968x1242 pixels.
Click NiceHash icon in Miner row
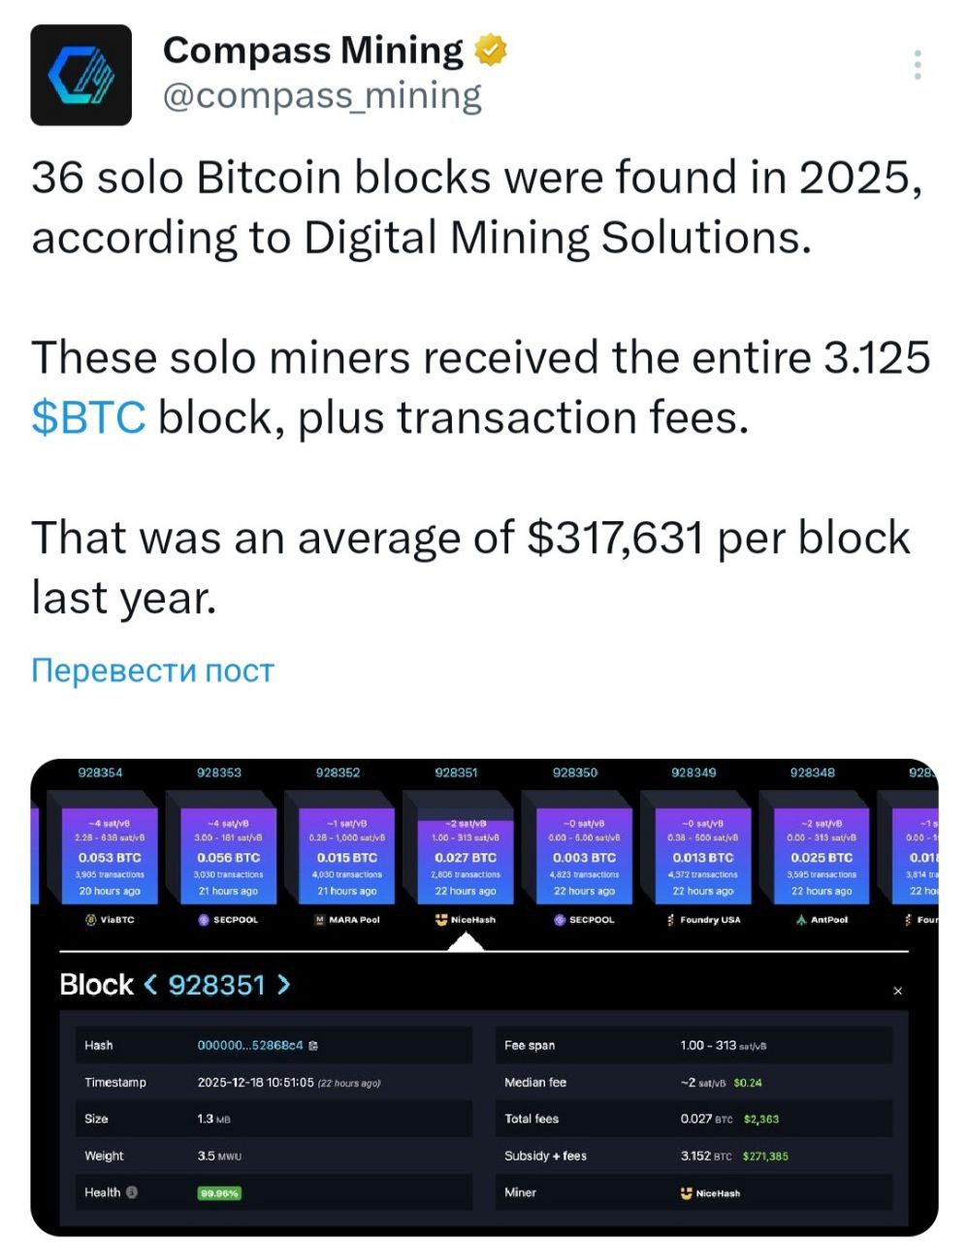point(687,1193)
